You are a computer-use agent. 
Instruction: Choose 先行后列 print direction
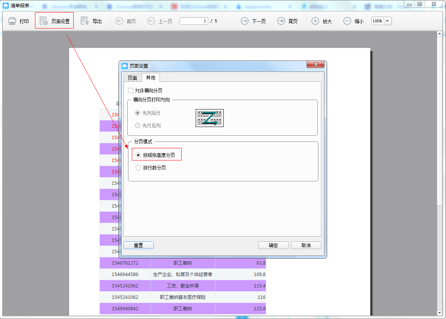coord(138,125)
